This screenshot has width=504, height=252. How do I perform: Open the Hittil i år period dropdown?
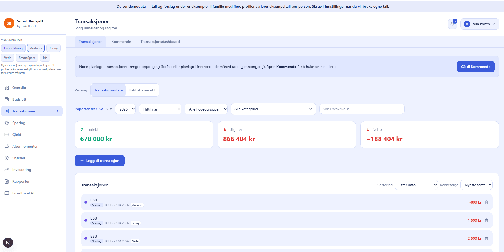coord(160,109)
